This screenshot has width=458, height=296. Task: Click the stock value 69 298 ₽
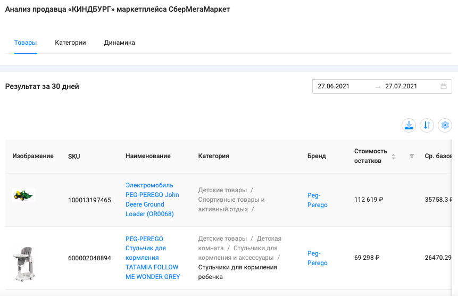coord(367,258)
